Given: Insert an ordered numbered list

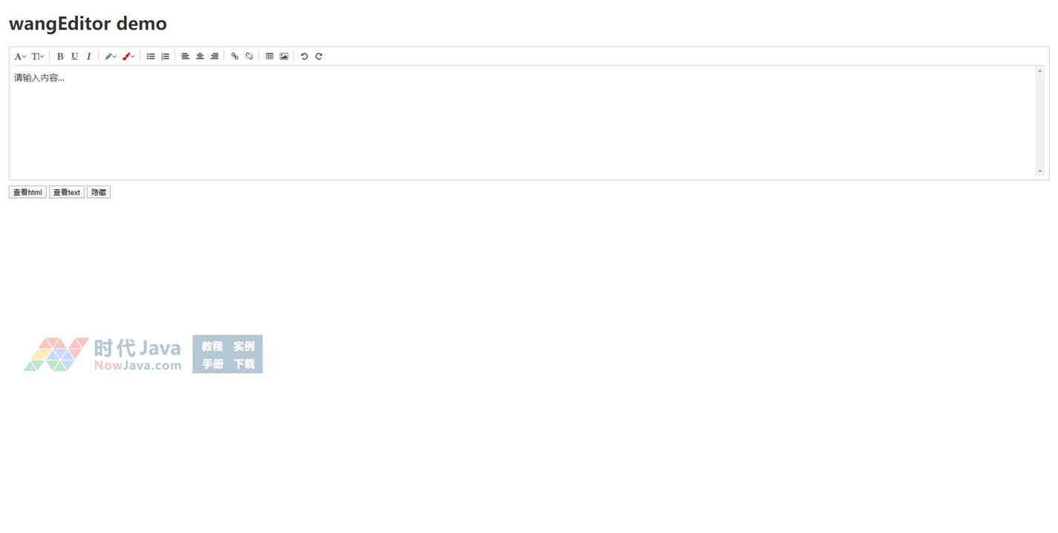Looking at the screenshot, I should 165,56.
